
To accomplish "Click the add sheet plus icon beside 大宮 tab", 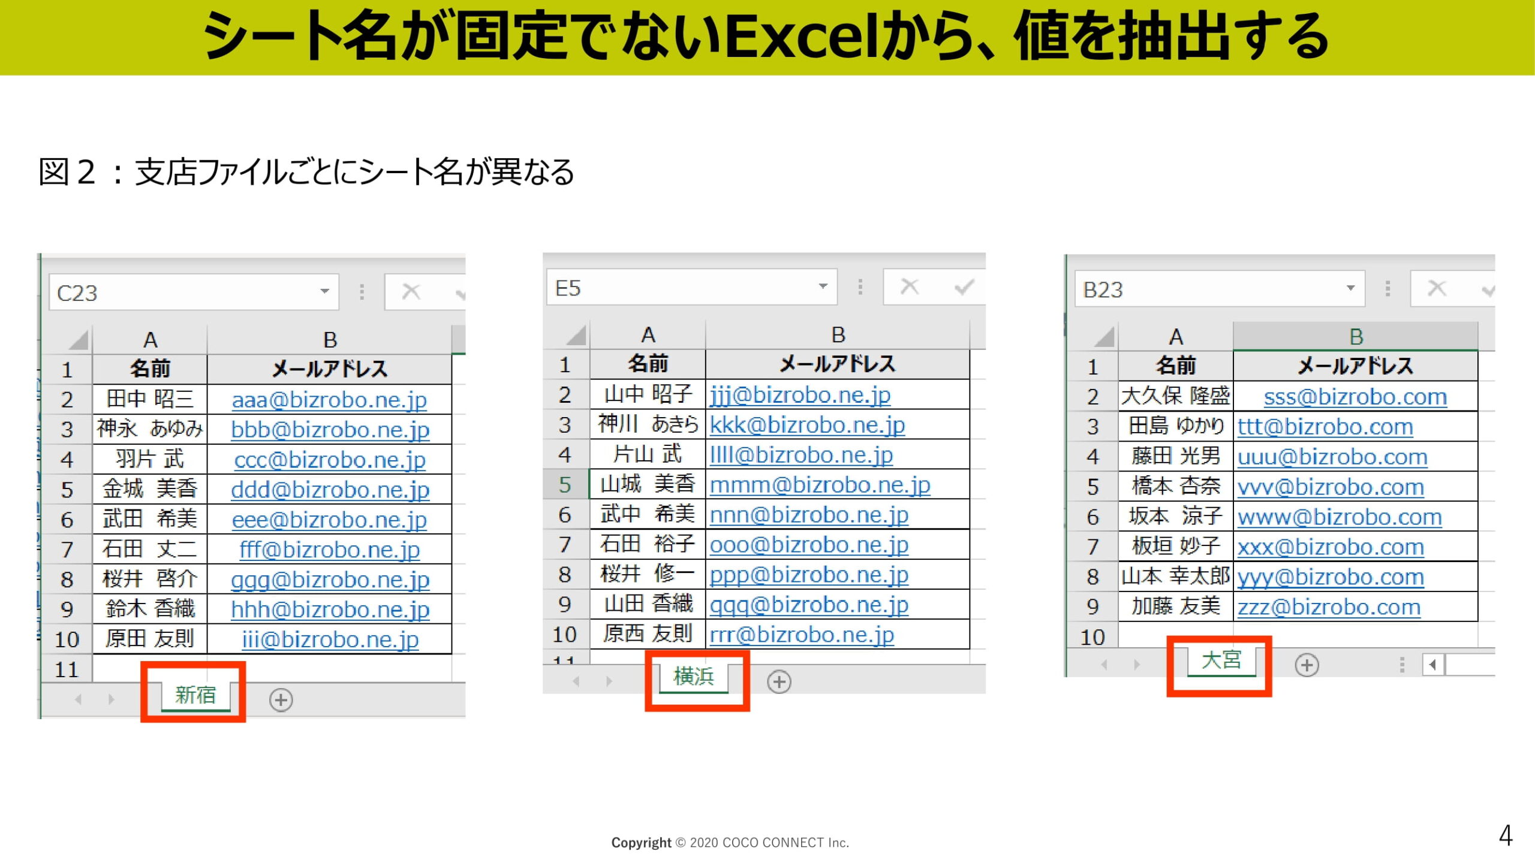I will tap(1307, 665).
